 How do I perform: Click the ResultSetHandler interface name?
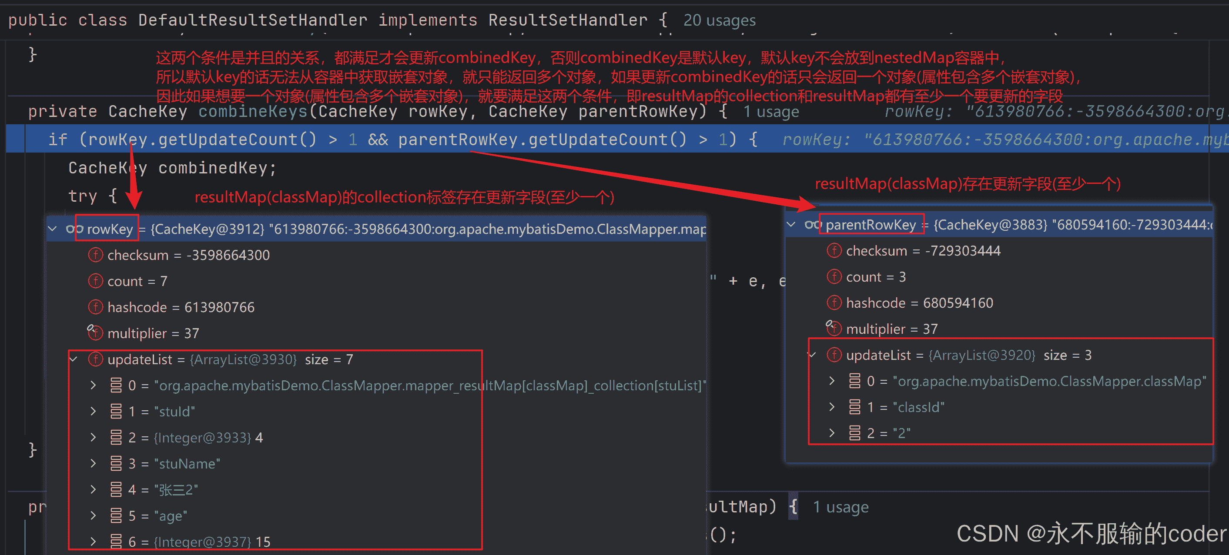click(x=568, y=20)
